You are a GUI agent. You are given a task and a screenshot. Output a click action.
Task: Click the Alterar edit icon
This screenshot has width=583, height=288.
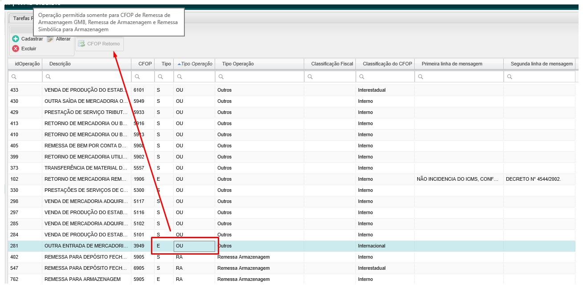(x=50, y=39)
